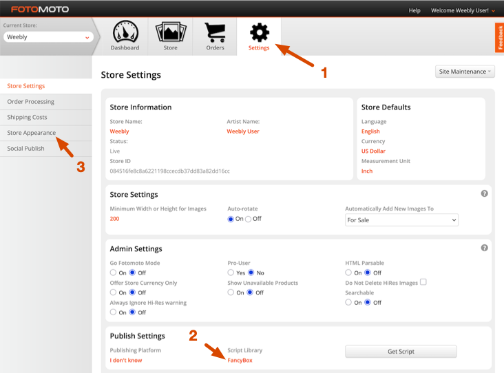Viewport: 504px width, 373px height.
Task: Click the Store Defaults heading
Action: 386,107
